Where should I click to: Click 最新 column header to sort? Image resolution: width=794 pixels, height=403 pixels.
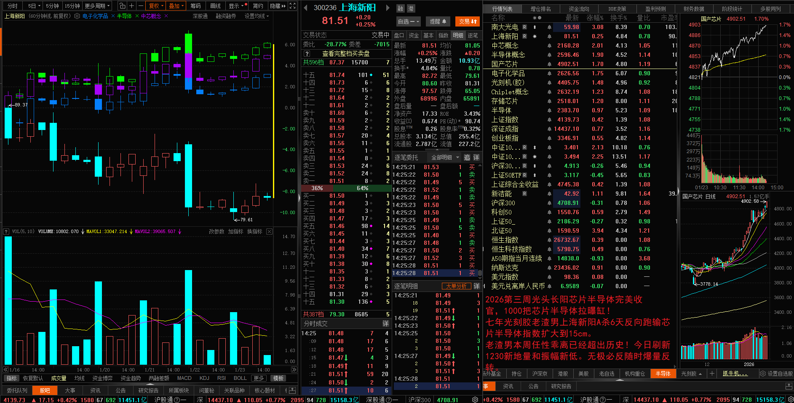tap(572, 18)
